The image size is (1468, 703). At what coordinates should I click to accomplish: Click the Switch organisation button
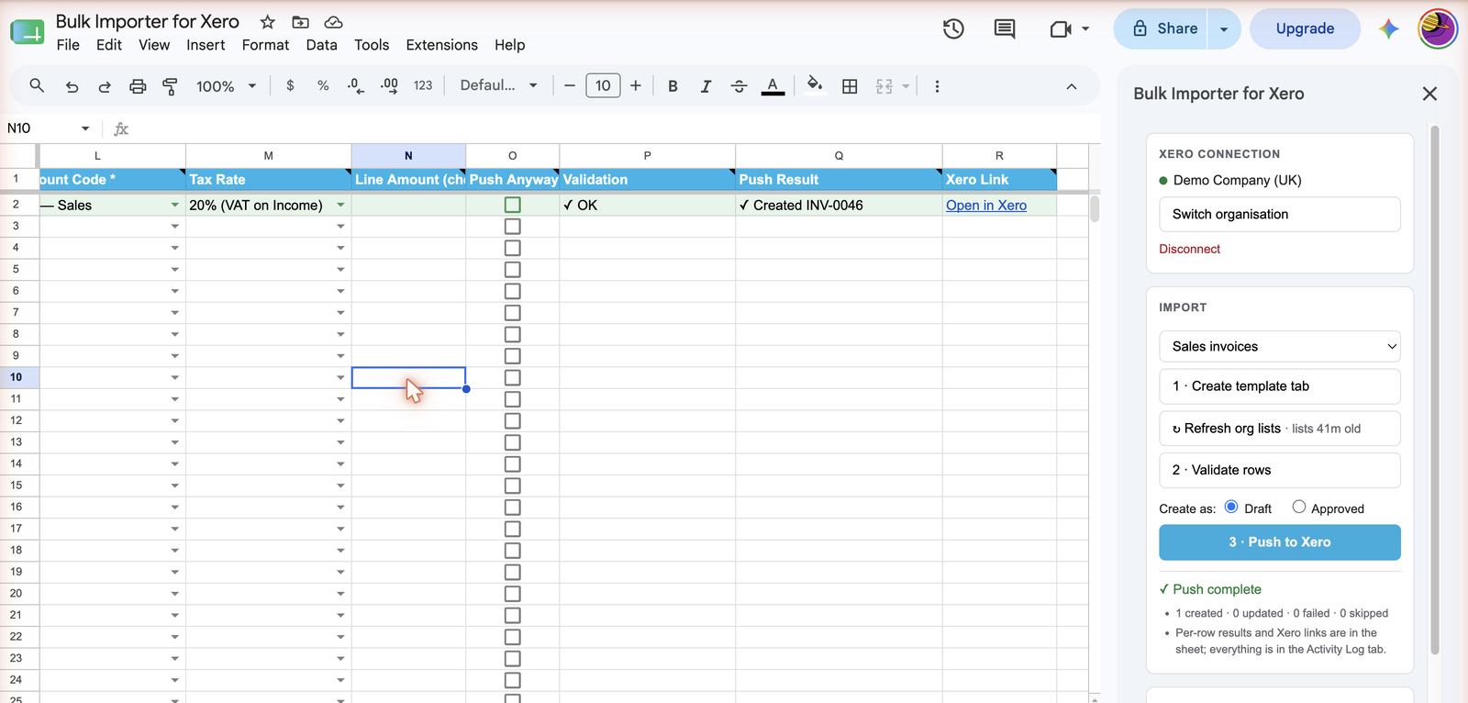coord(1280,215)
